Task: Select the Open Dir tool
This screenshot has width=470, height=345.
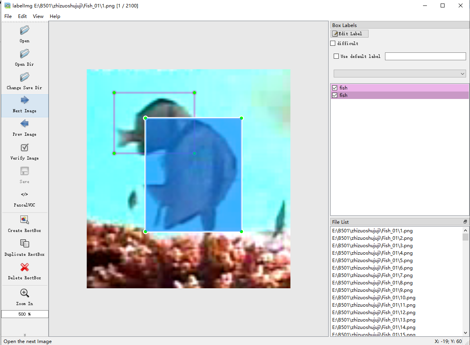Action: click(24, 57)
